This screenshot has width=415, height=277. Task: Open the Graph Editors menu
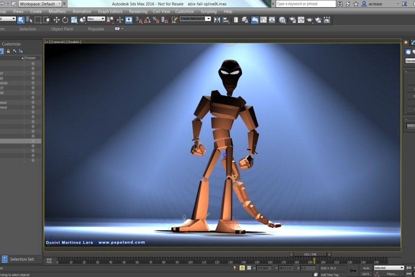tap(110, 11)
